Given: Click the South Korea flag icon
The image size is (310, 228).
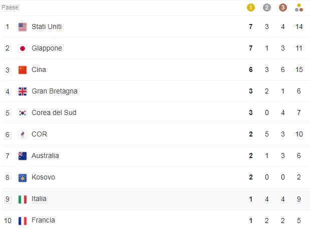Looking at the screenshot, I should pyautogui.click(x=23, y=113).
